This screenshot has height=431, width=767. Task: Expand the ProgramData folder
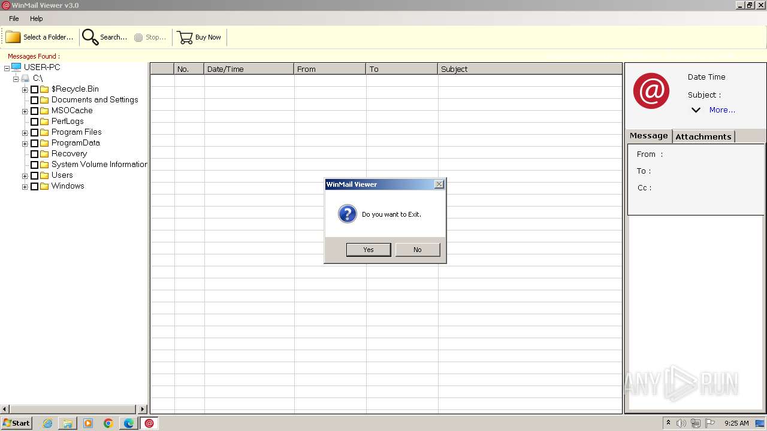click(x=25, y=144)
